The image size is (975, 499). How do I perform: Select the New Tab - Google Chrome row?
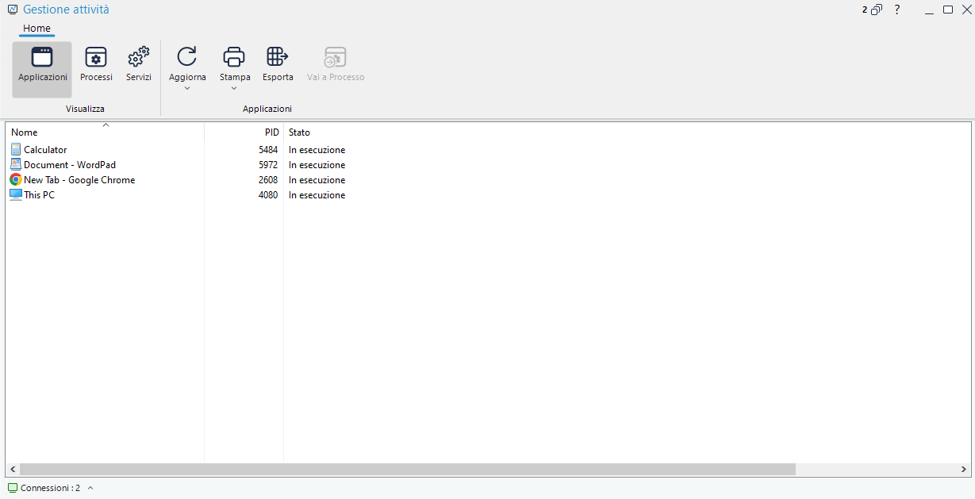pyautogui.click(x=79, y=180)
